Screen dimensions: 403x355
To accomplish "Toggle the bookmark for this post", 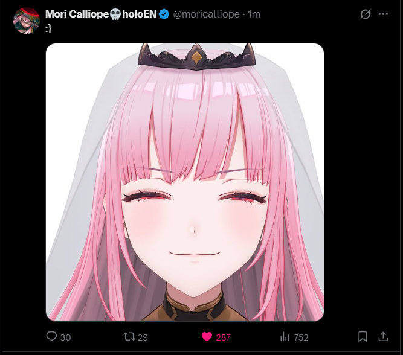I will click(x=363, y=336).
